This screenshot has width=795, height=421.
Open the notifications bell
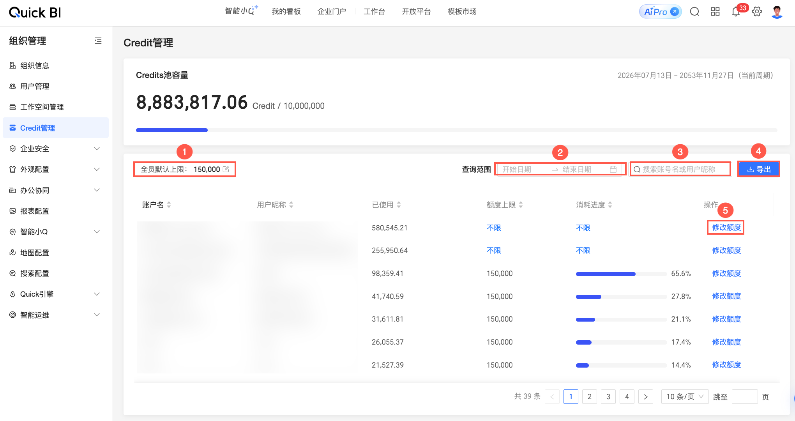pyautogui.click(x=736, y=12)
